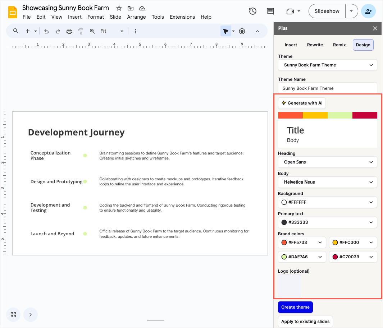Screen dimensions: 383x328
Task: Open the Heading font dropdown Open Sans
Action: tap(327, 162)
